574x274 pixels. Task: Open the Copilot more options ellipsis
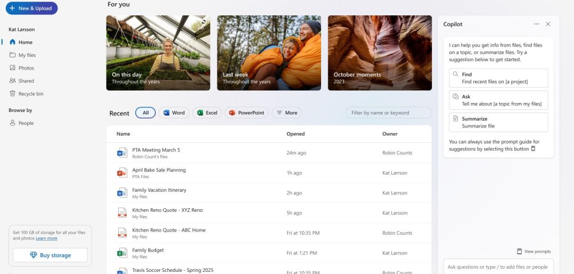[x=536, y=24]
